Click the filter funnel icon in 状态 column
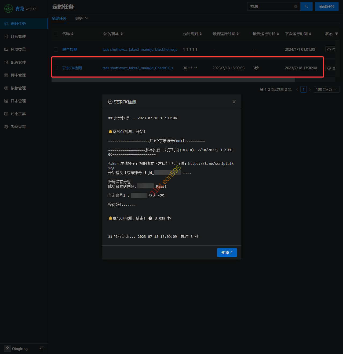The height and width of the screenshot is (354, 343). point(337,34)
